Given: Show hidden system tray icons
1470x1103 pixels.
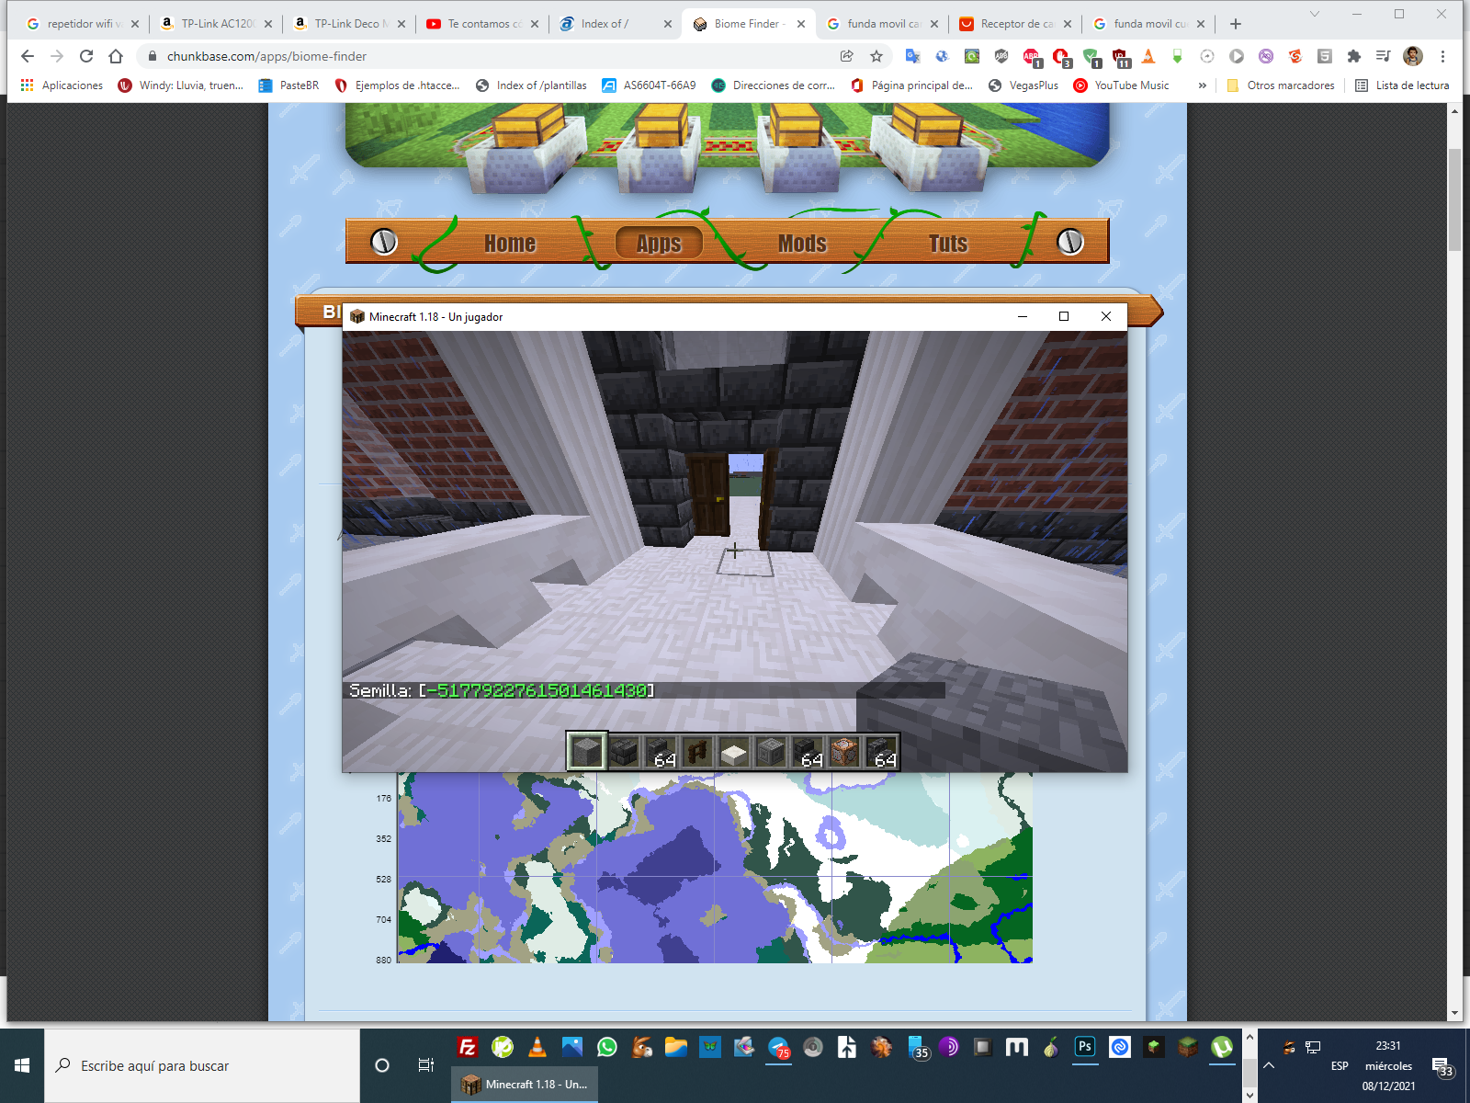Looking at the screenshot, I should (1269, 1065).
